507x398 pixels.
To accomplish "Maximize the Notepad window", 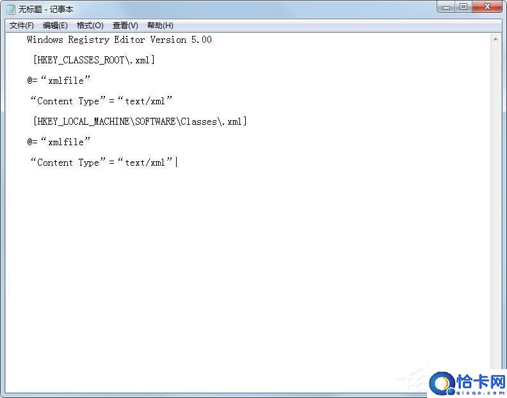I will pos(463,7).
